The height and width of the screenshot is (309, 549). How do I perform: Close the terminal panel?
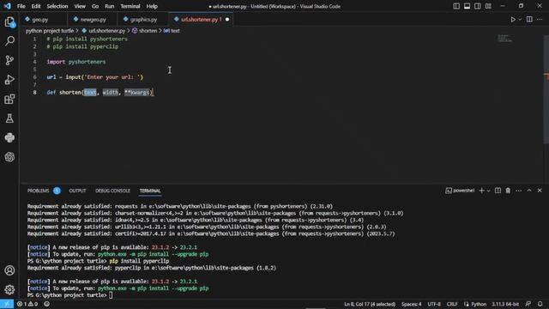(540, 191)
